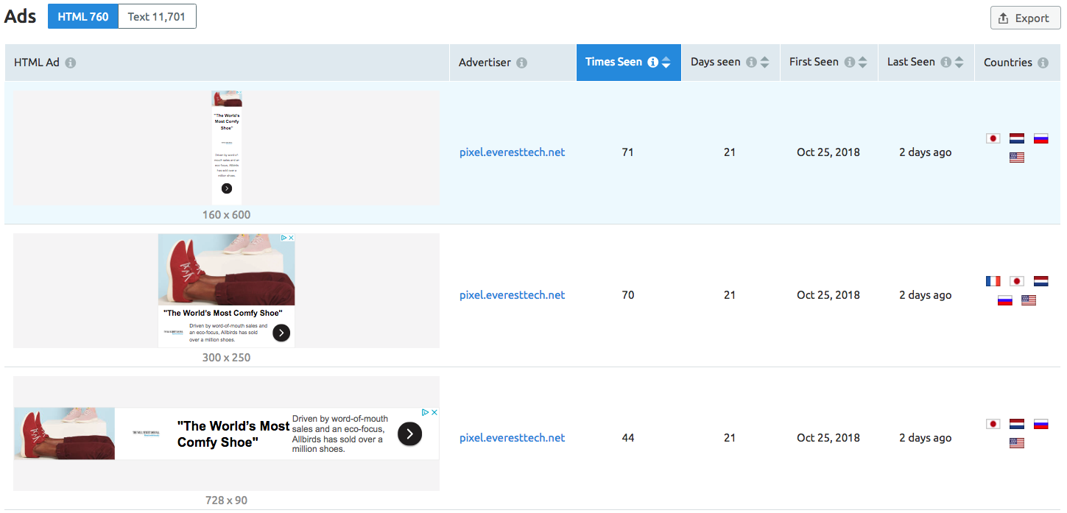Click arrow button in the 160 x 600 ad

[227, 188]
